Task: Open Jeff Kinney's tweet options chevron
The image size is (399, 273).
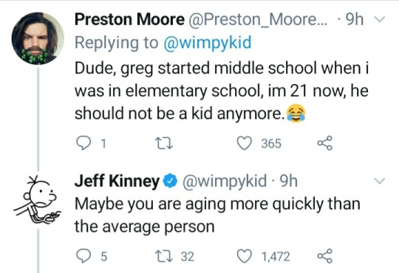Action: [x=379, y=181]
